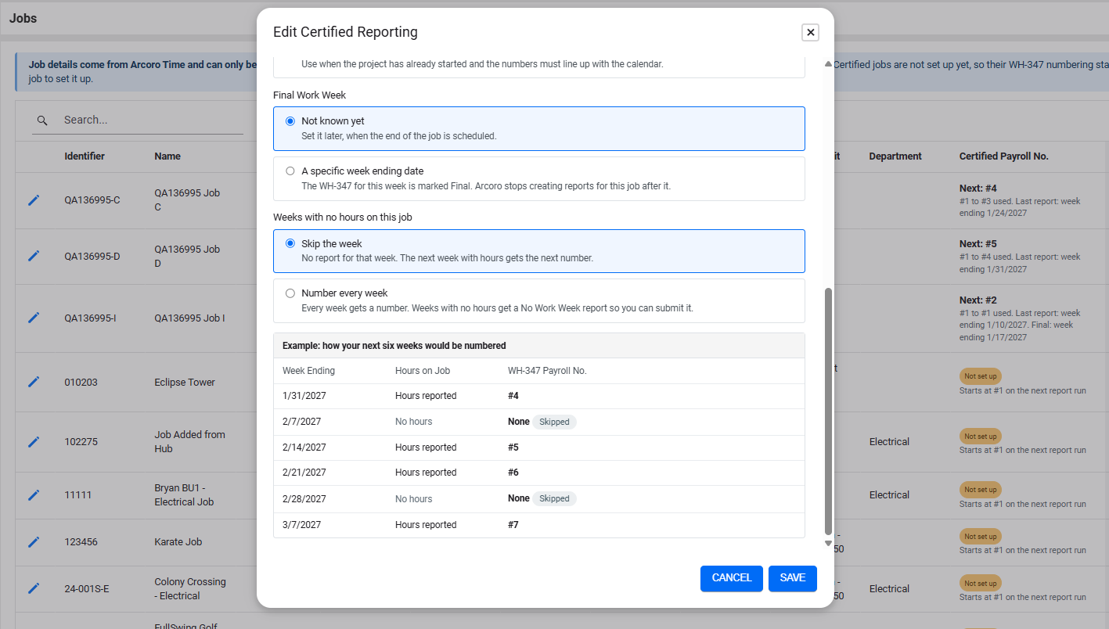Click Not set up badge for Karate Job row

[981, 537]
